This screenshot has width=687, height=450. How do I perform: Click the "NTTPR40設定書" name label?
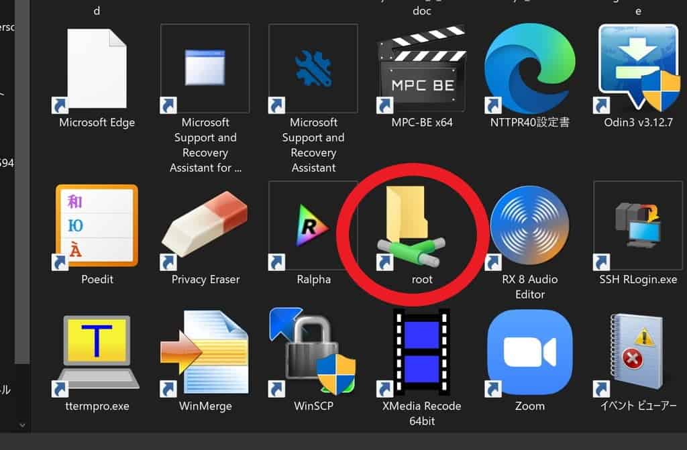530,122
